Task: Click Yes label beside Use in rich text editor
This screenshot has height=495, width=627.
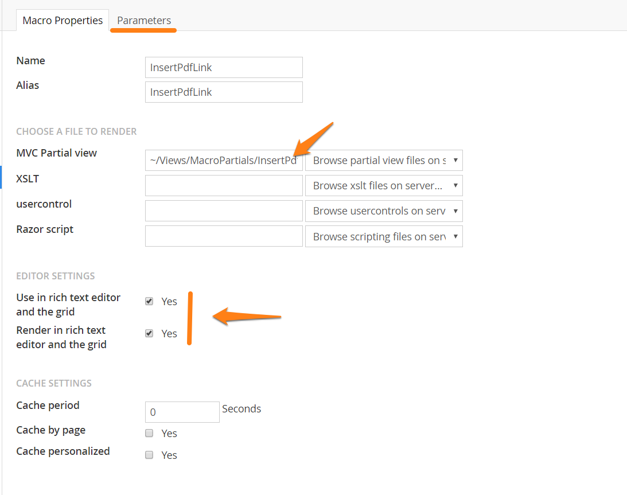Action: (x=169, y=302)
